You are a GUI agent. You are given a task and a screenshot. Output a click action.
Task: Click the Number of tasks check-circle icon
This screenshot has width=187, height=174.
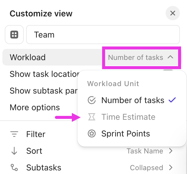pos(92,100)
